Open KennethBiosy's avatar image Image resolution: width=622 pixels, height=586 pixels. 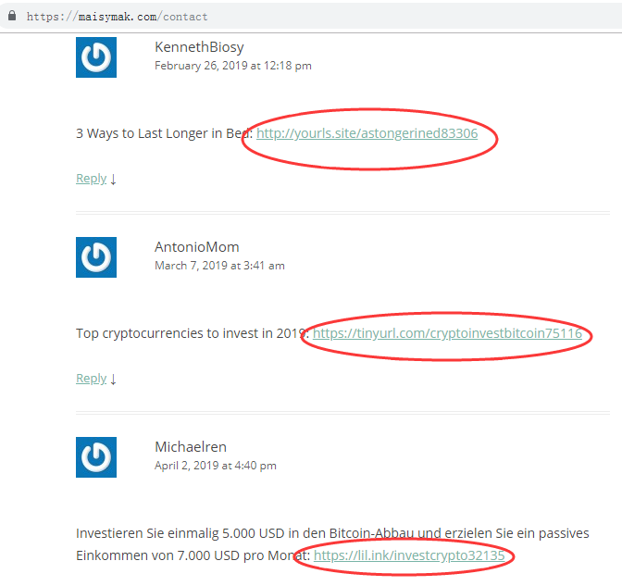pos(96,57)
